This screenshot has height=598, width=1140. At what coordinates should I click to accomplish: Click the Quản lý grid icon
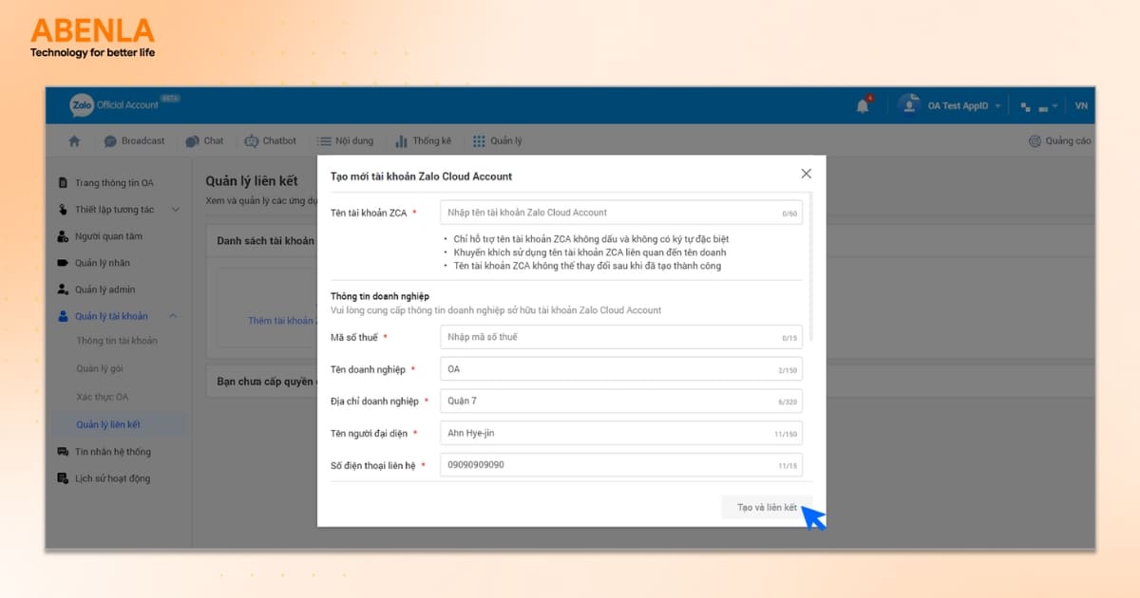coord(479,141)
